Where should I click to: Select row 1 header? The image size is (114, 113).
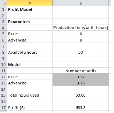point(4,9)
